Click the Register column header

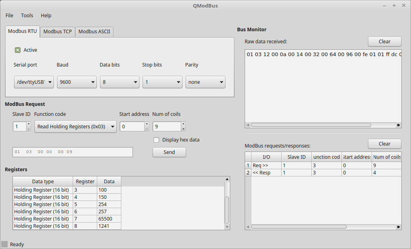85,182
